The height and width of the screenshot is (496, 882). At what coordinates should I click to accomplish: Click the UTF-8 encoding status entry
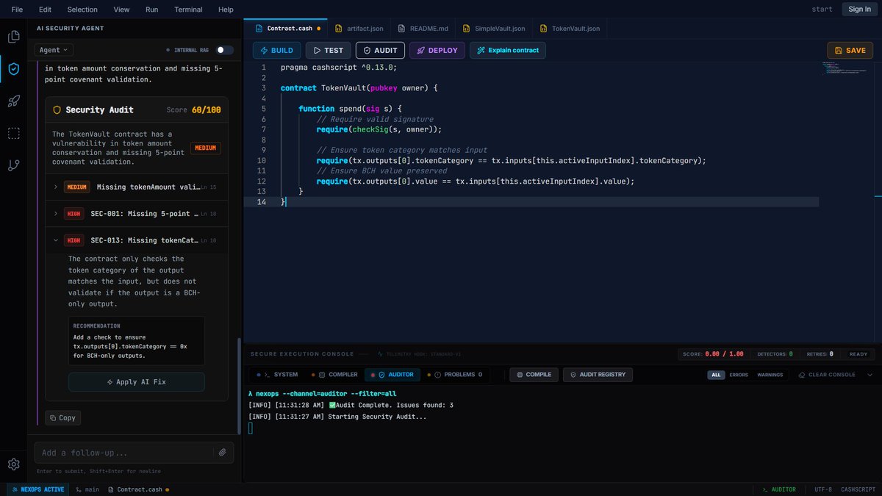click(823, 489)
